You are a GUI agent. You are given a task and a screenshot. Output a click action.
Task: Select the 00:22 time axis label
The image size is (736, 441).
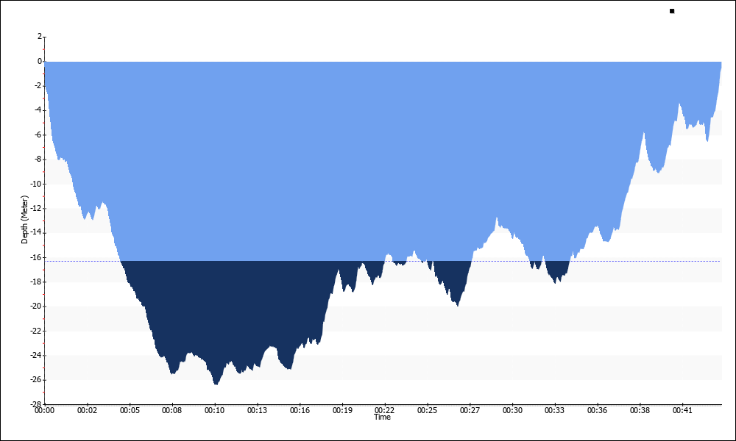(x=384, y=410)
